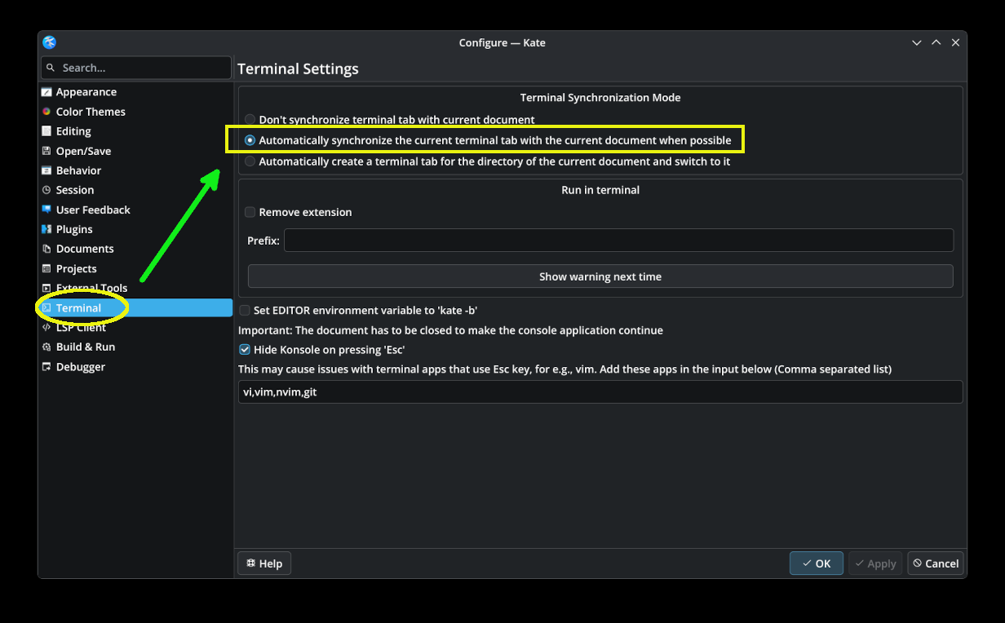Open Help for this dialog
1005x623 pixels.
(x=264, y=563)
